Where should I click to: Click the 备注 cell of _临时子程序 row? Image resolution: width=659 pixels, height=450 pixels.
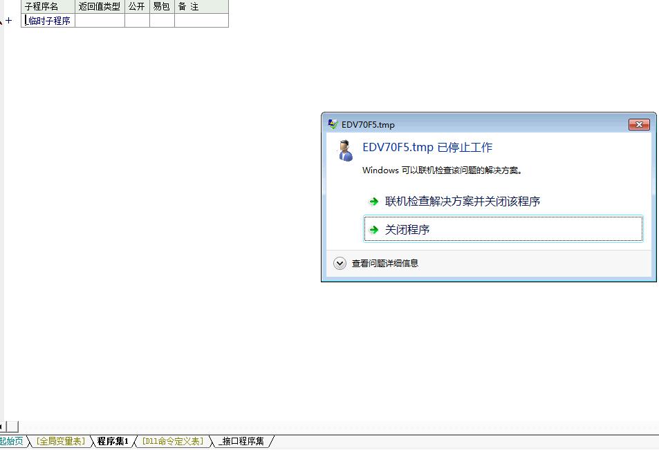coord(201,21)
